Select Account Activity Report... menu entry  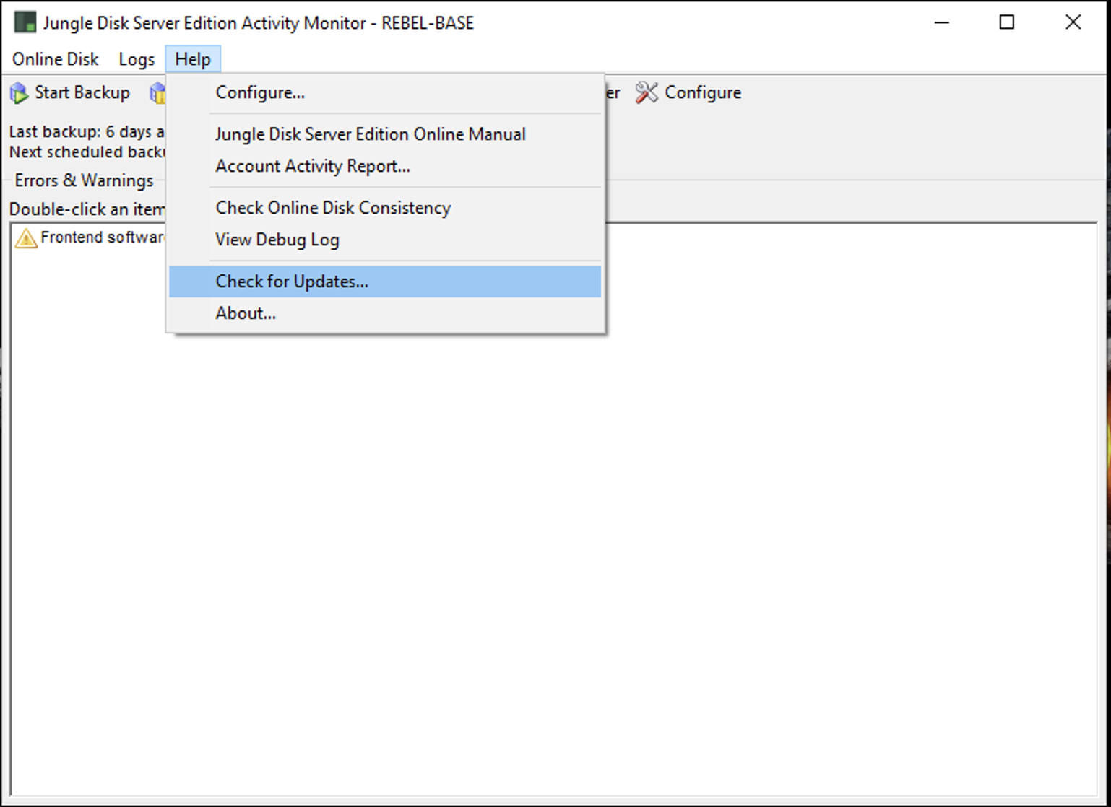coord(385,166)
